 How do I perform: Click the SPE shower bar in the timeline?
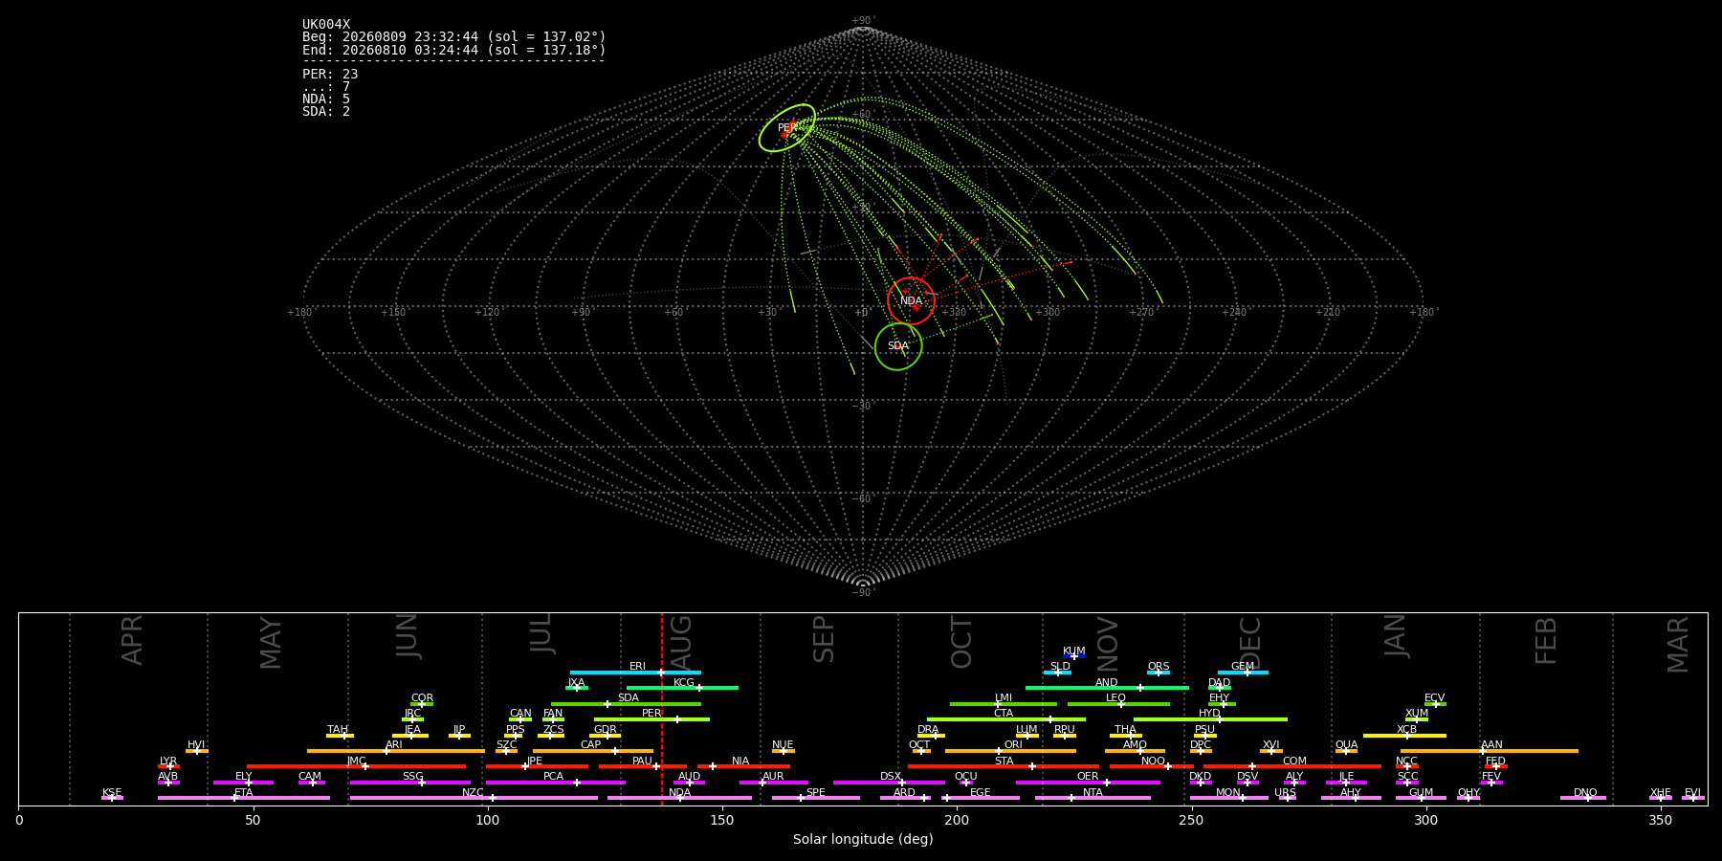(x=816, y=798)
